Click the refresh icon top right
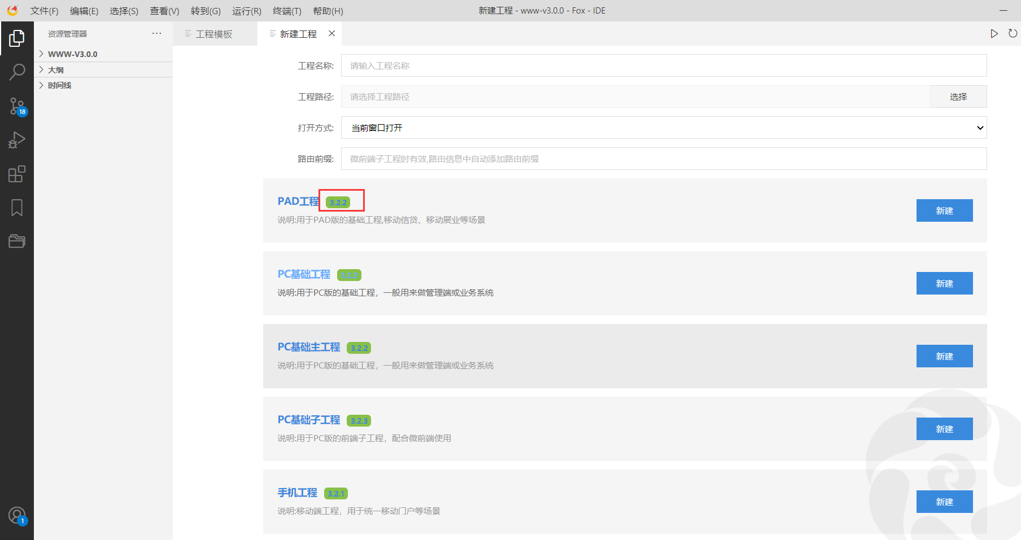1021x540 pixels. pyautogui.click(x=1013, y=34)
